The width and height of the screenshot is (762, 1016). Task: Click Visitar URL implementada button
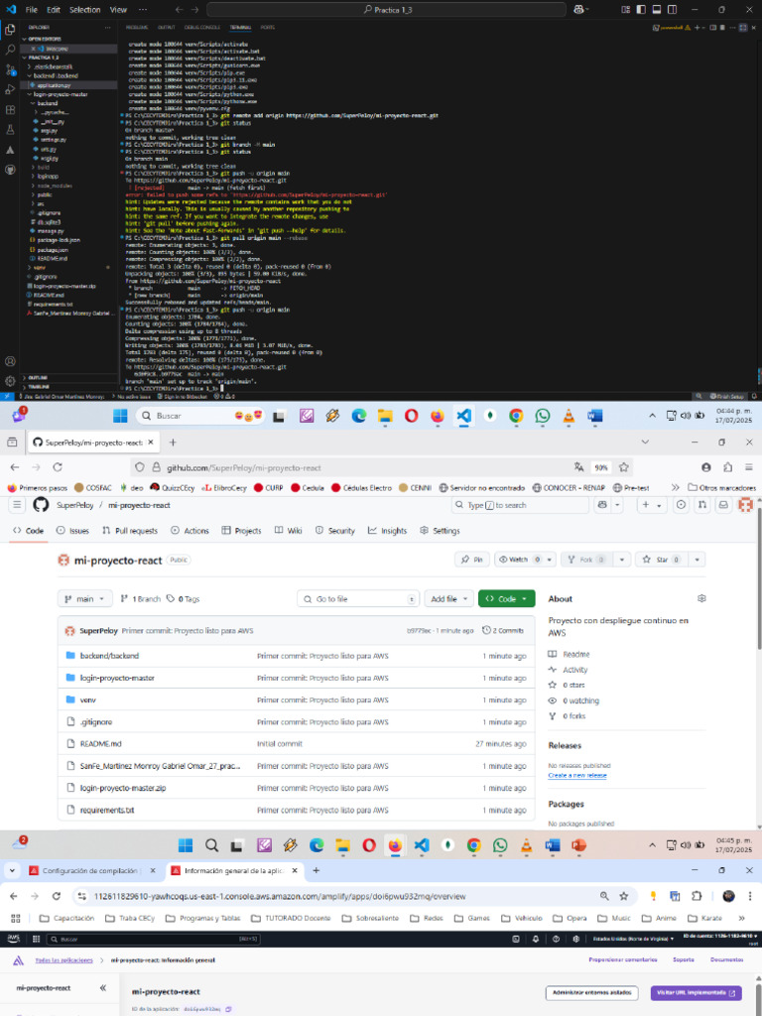[x=696, y=992]
